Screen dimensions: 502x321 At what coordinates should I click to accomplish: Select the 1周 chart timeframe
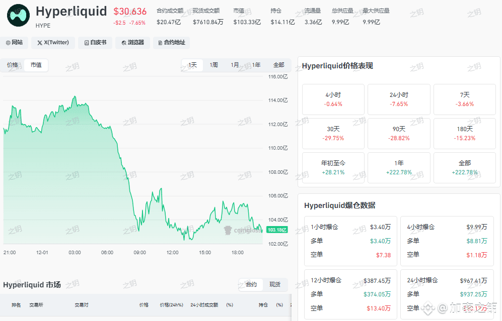pos(214,65)
